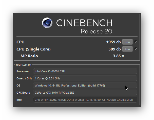Click the Cinebench sphere logo icon

tap(47, 23)
